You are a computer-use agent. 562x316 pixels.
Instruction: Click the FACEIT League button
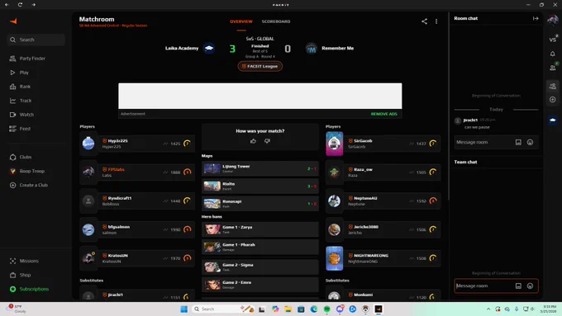(260, 66)
